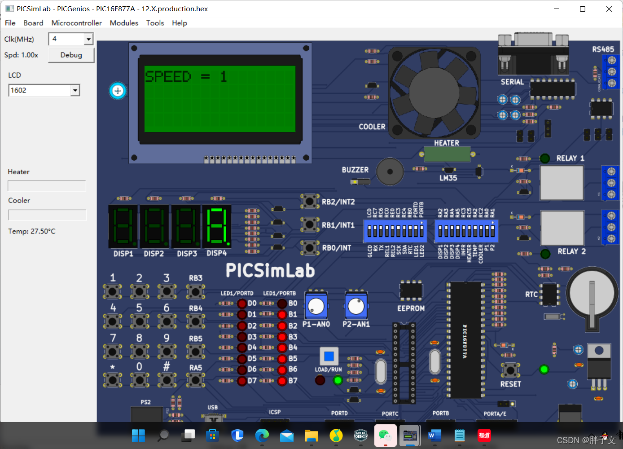
Task: Toggle the RX DIP switch
Action: pos(375,231)
